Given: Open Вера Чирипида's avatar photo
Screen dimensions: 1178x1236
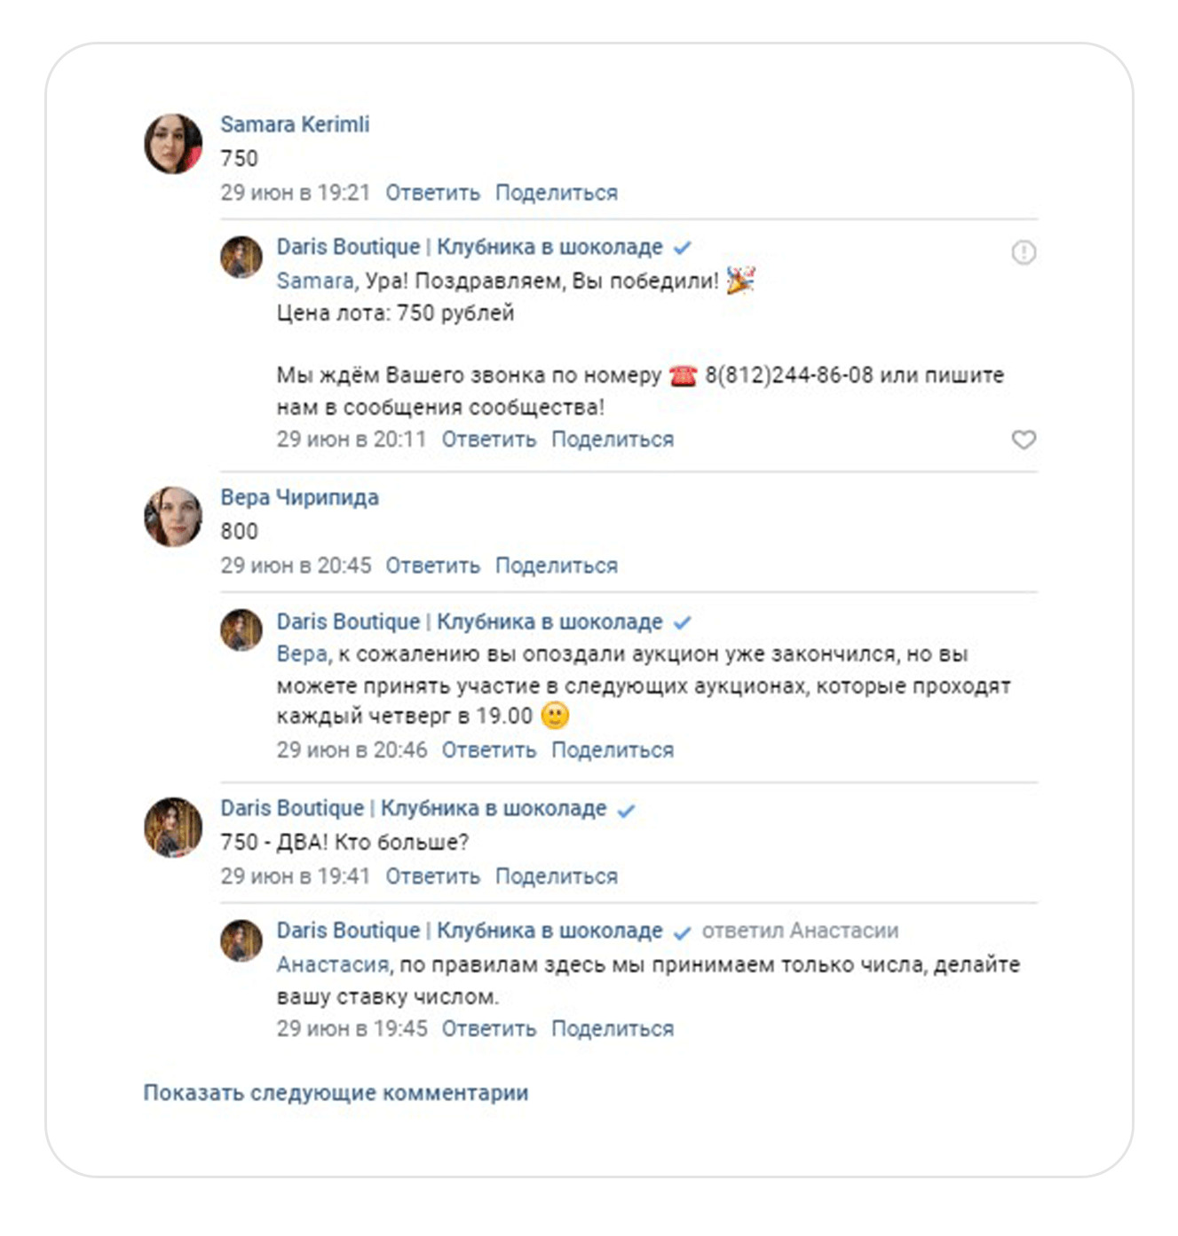Looking at the screenshot, I should tap(173, 517).
